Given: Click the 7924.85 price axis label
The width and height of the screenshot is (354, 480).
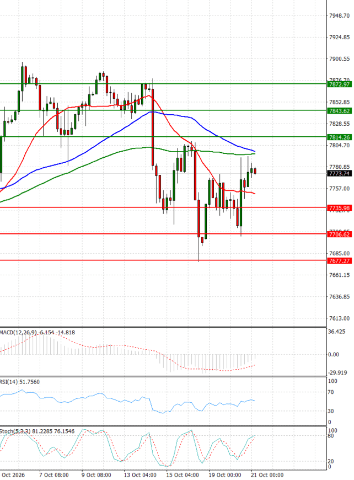Looking at the screenshot, I should [339, 37].
